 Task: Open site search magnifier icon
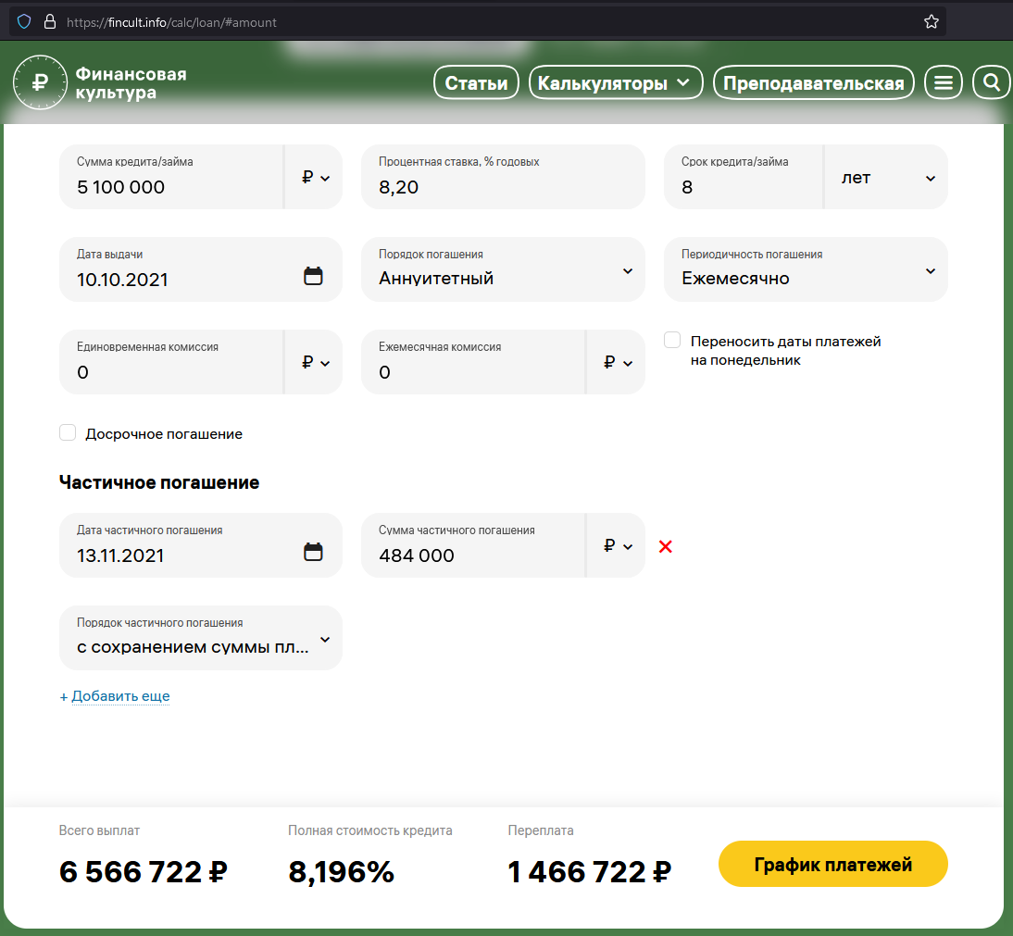[992, 82]
